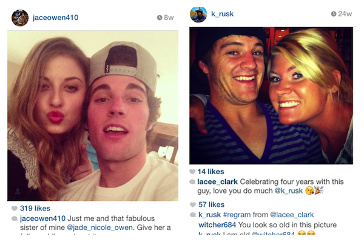Click the heart icon beside 57 likes

192,204
